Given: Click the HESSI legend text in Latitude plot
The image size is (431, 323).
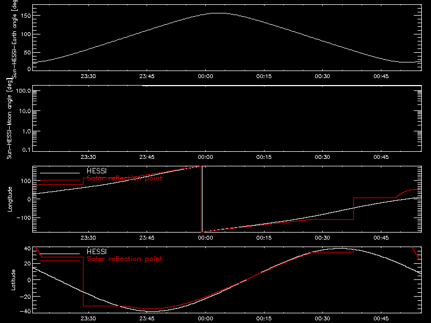Looking at the screenshot, I should pos(96,251).
